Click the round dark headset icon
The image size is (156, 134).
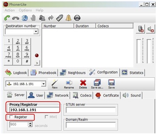tap(77, 18)
